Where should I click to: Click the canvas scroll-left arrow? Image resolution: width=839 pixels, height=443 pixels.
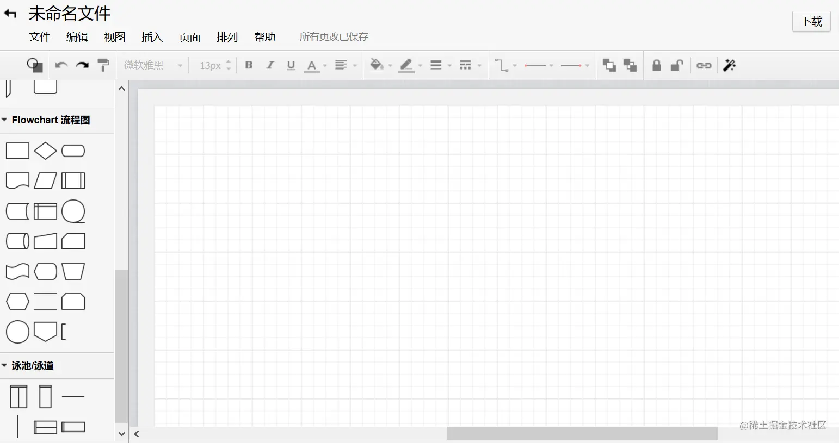(x=137, y=434)
